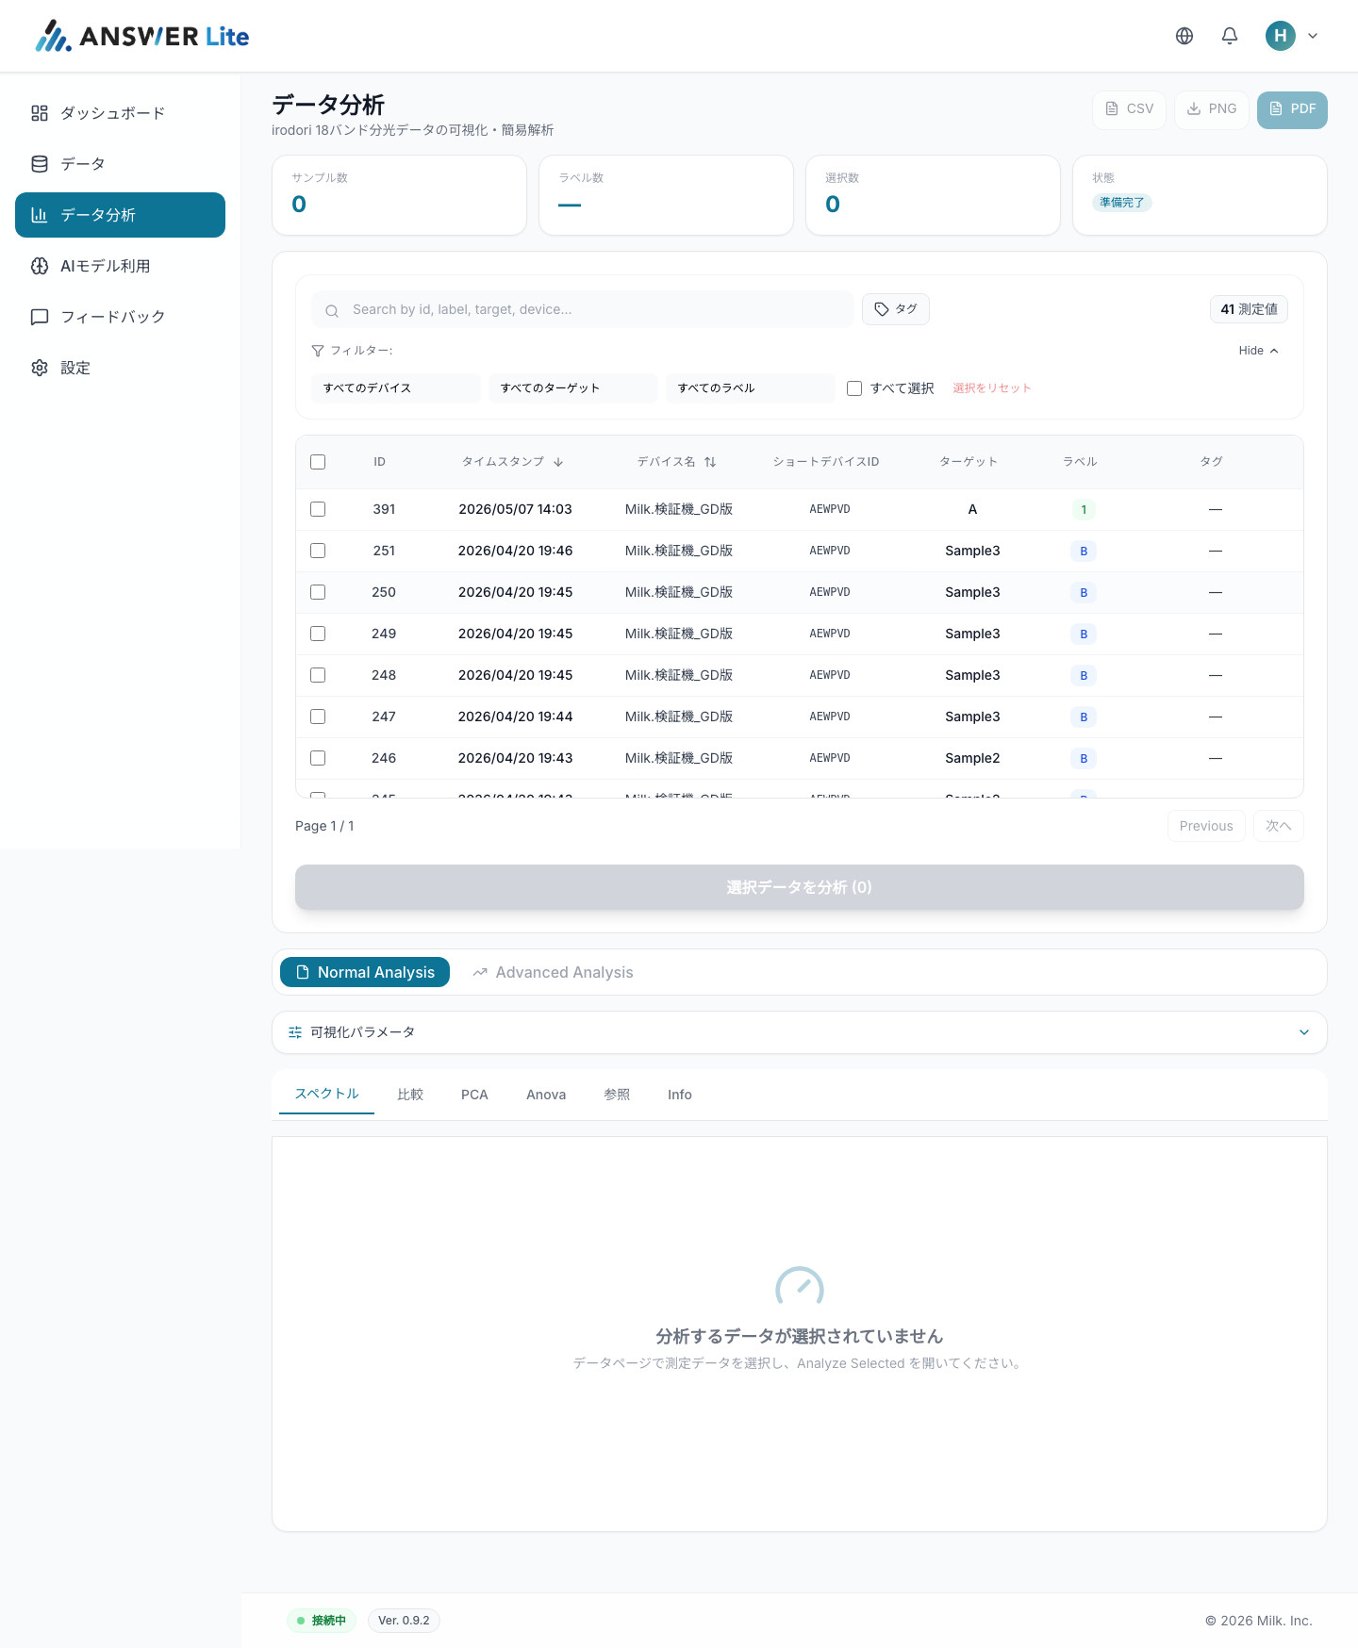The image size is (1358, 1648).
Task: Sort by タイムスタンプ arrow
Action: point(558,462)
